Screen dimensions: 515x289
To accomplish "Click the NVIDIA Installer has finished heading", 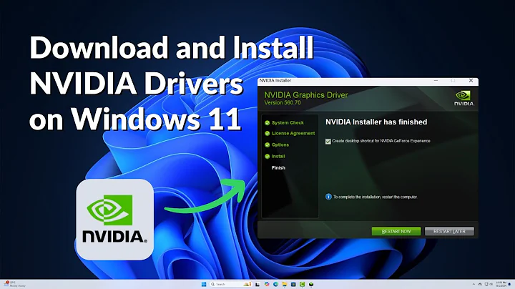I will 376,122.
